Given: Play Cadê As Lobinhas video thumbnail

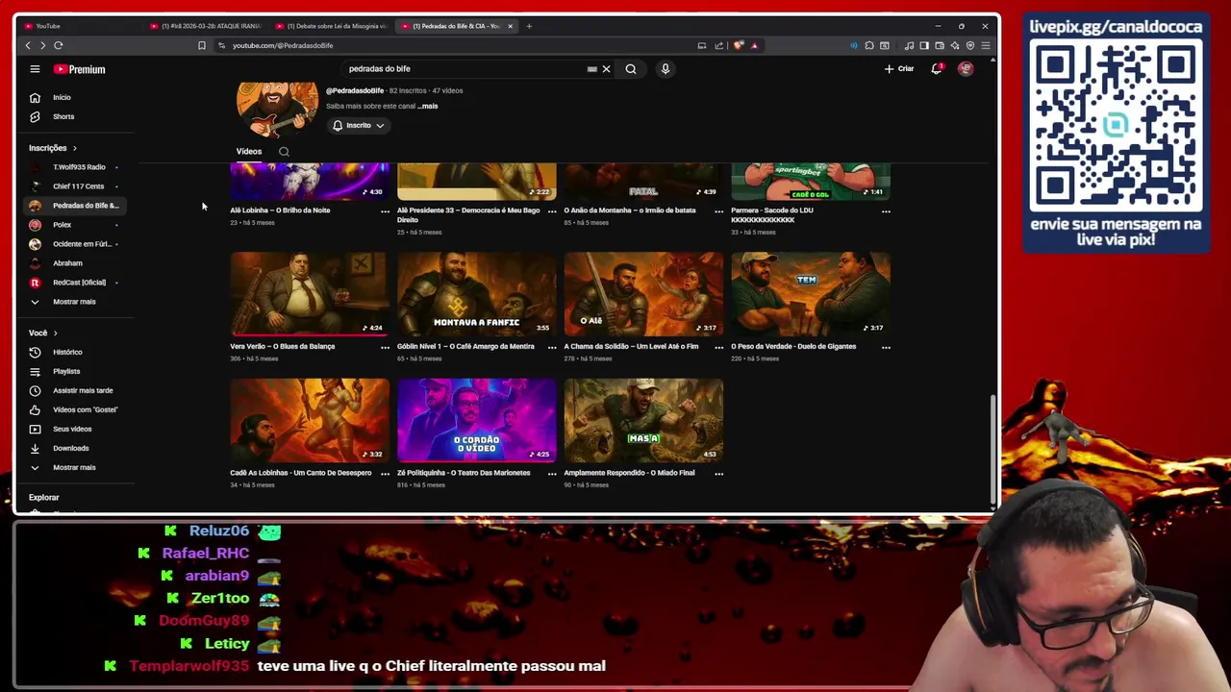Looking at the screenshot, I should point(310,421).
